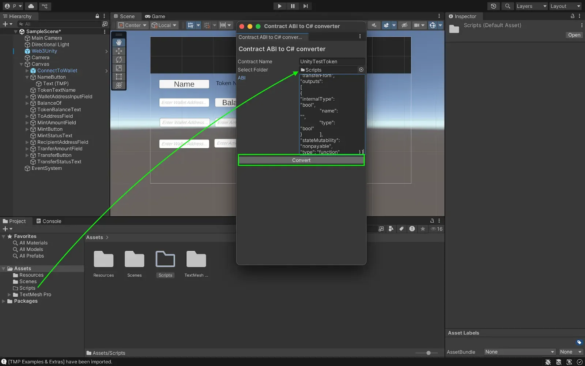Screen dimensions: 585x366
Task: Select the Hand tool in Scene toolbar
Action: click(119, 42)
